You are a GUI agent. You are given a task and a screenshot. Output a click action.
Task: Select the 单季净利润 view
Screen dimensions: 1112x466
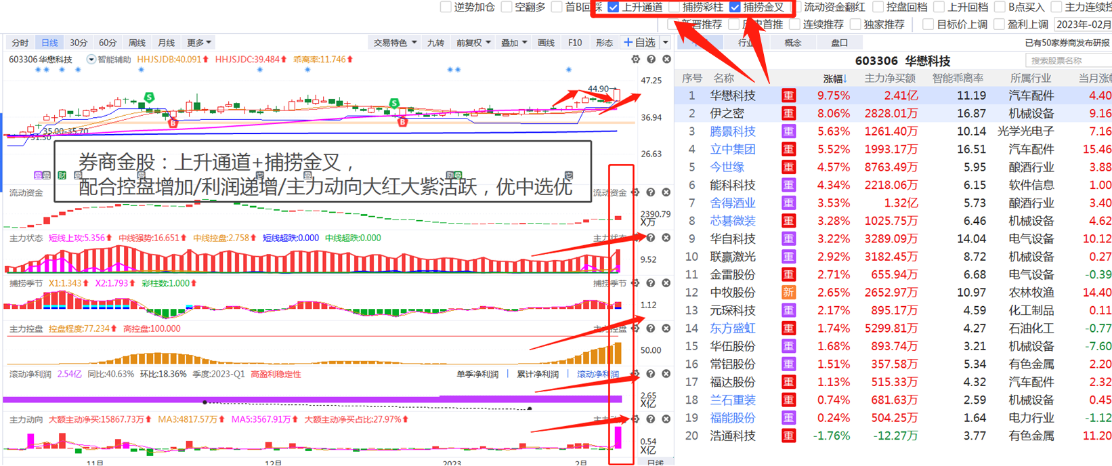(477, 374)
